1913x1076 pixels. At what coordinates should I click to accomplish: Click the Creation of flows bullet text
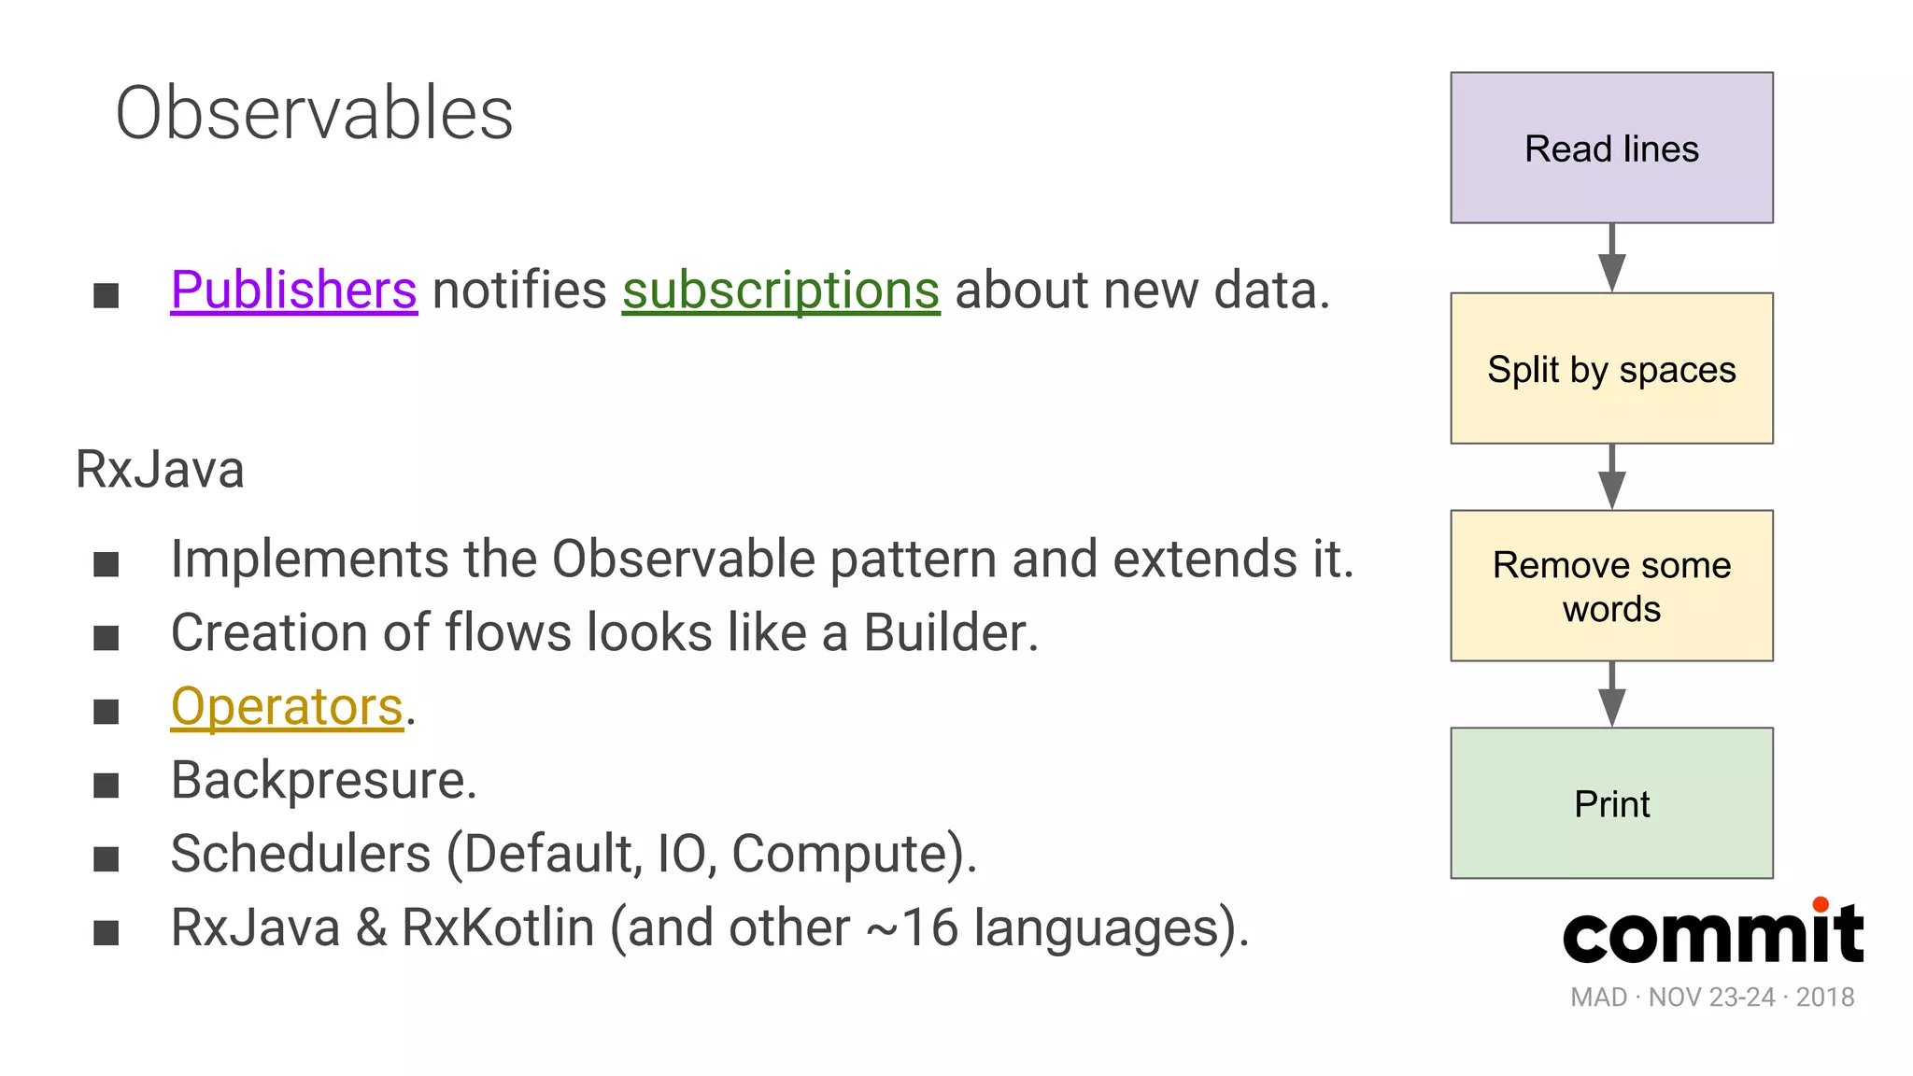click(x=604, y=633)
